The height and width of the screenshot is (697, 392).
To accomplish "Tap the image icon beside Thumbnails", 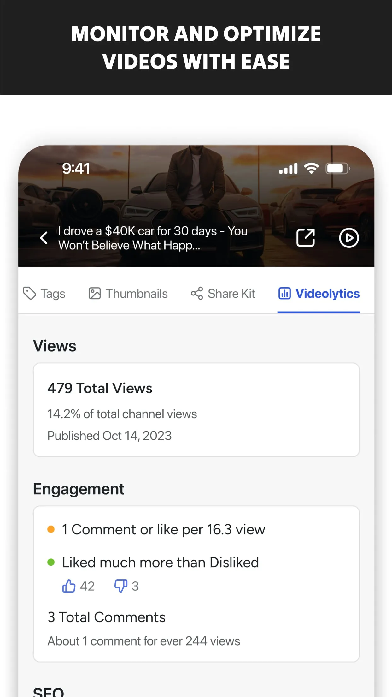I will [94, 293].
